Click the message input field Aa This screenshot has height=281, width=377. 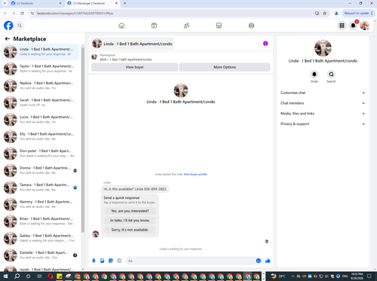click(193, 261)
